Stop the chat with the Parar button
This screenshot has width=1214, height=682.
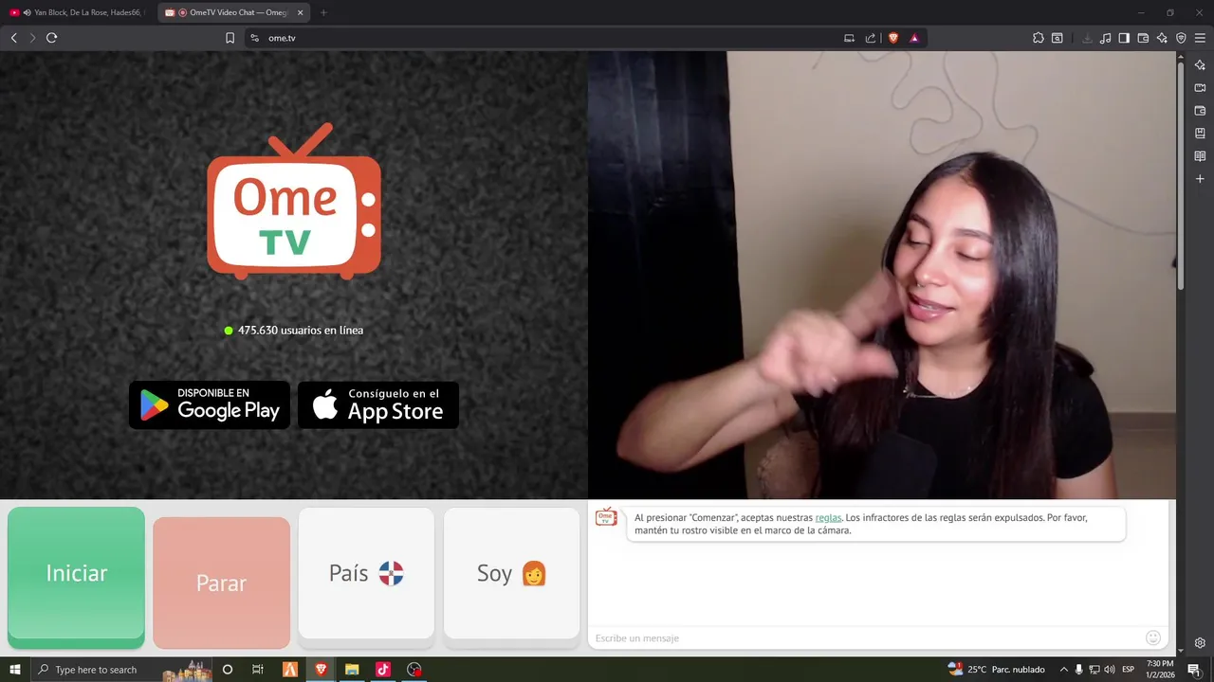(221, 583)
